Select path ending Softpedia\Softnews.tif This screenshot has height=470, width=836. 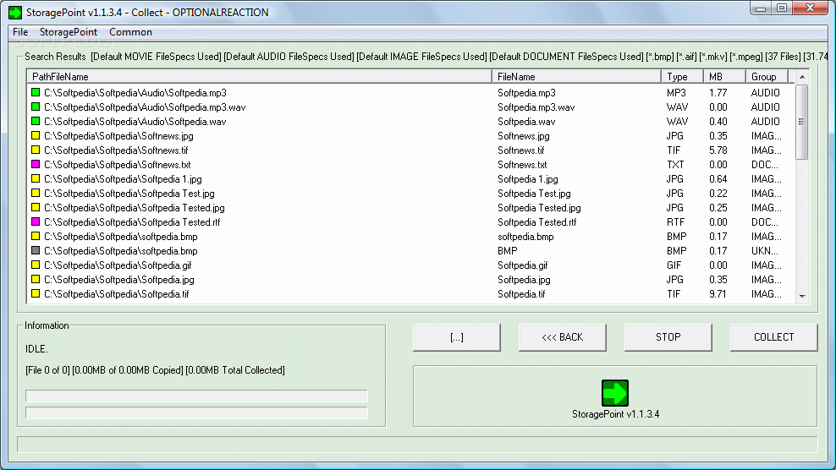tap(116, 150)
